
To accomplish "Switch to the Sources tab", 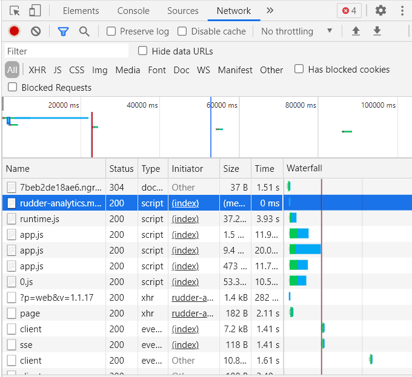I will tap(182, 10).
